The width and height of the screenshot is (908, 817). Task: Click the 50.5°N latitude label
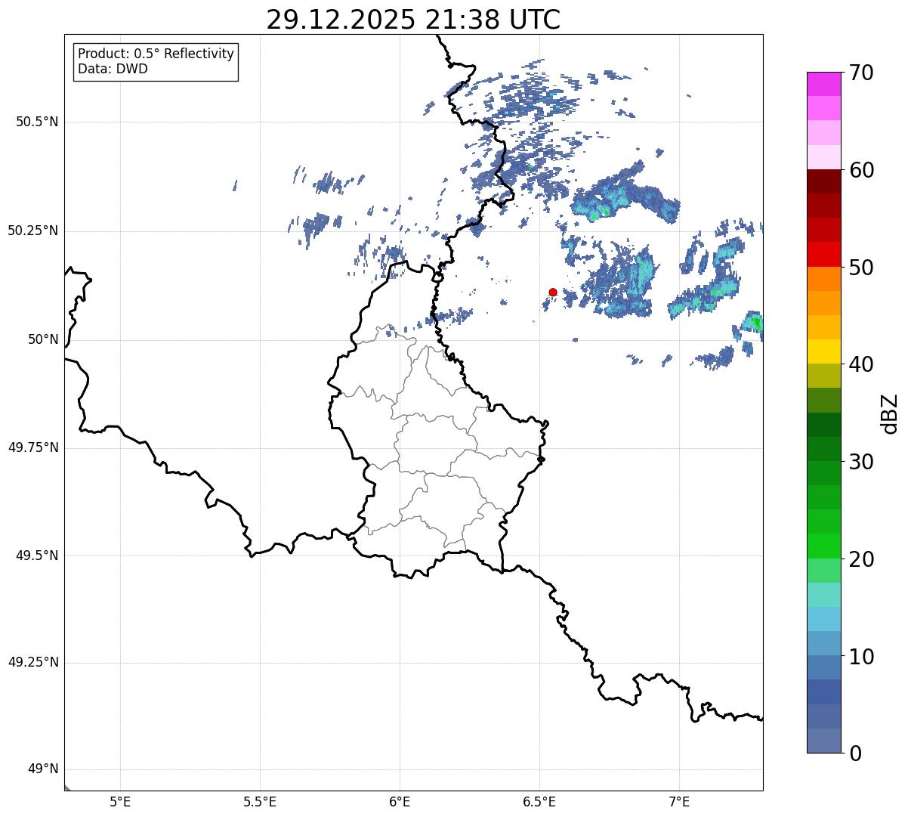[x=37, y=122]
